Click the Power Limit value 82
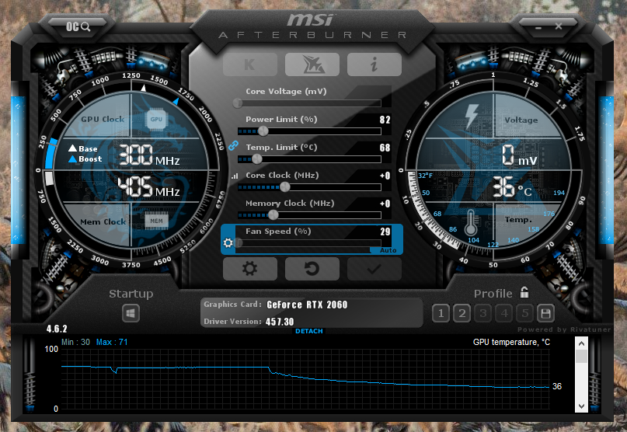The height and width of the screenshot is (432, 627). 385,120
